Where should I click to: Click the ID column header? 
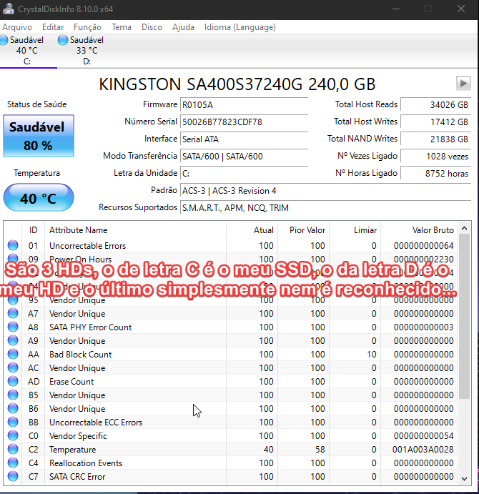pos(33,230)
